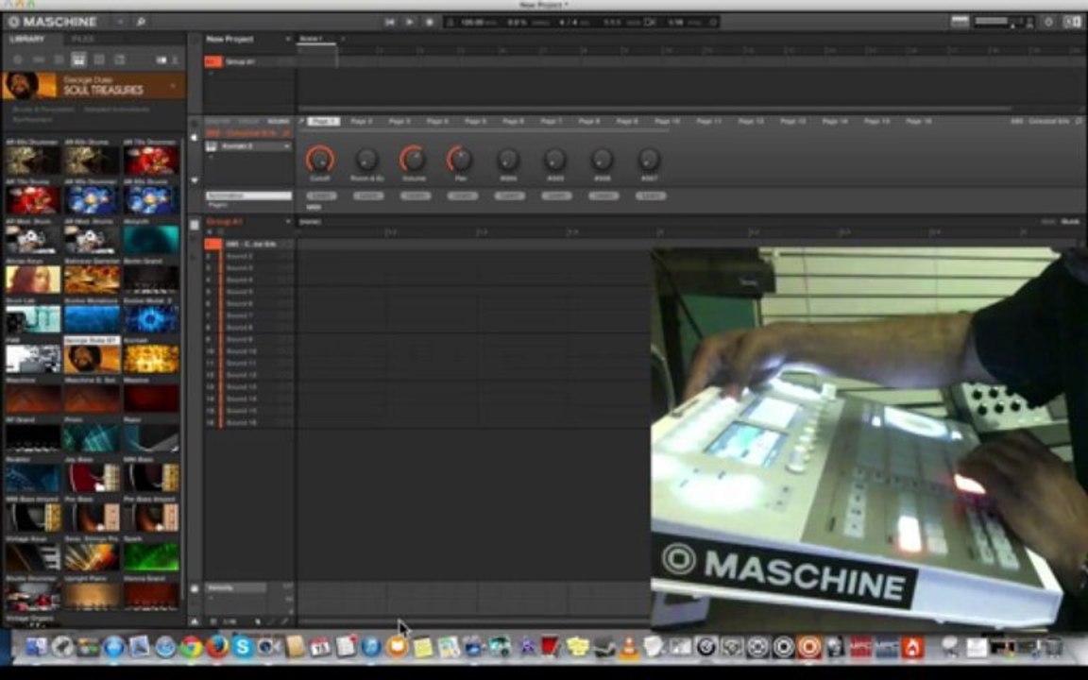
Task: Expand the arrow below the plug-in icon
Action: coord(195,180)
